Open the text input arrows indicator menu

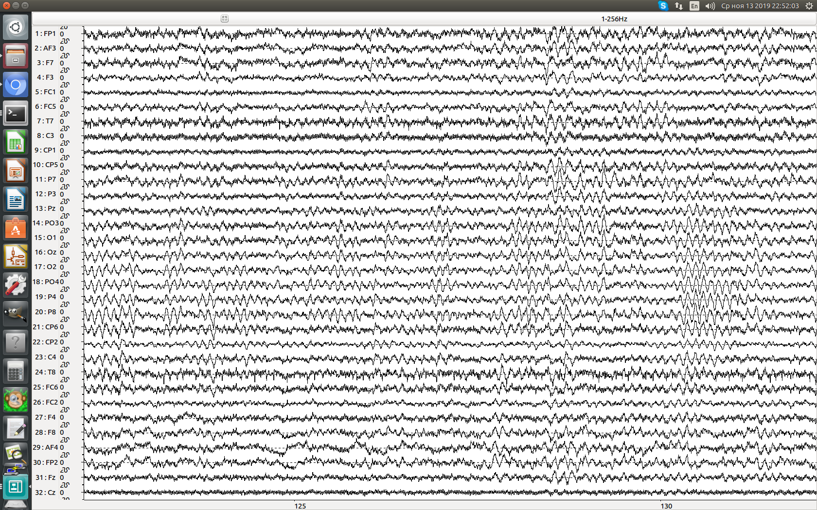pyautogui.click(x=678, y=6)
